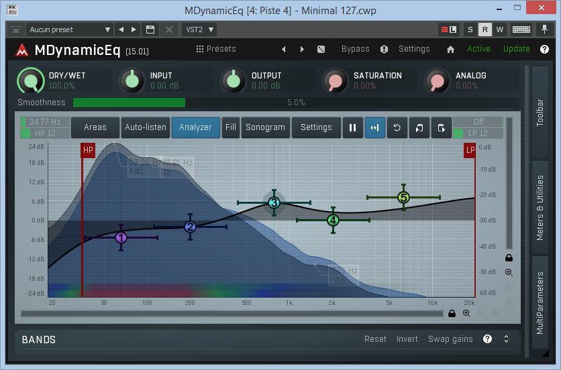Toggle the vertical zoom lock icon
The height and width of the screenshot is (370, 561).
[x=509, y=257]
